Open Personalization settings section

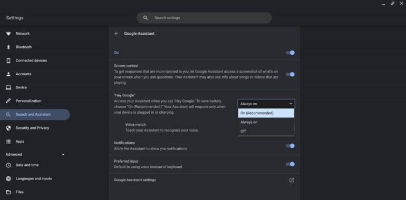point(35,101)
